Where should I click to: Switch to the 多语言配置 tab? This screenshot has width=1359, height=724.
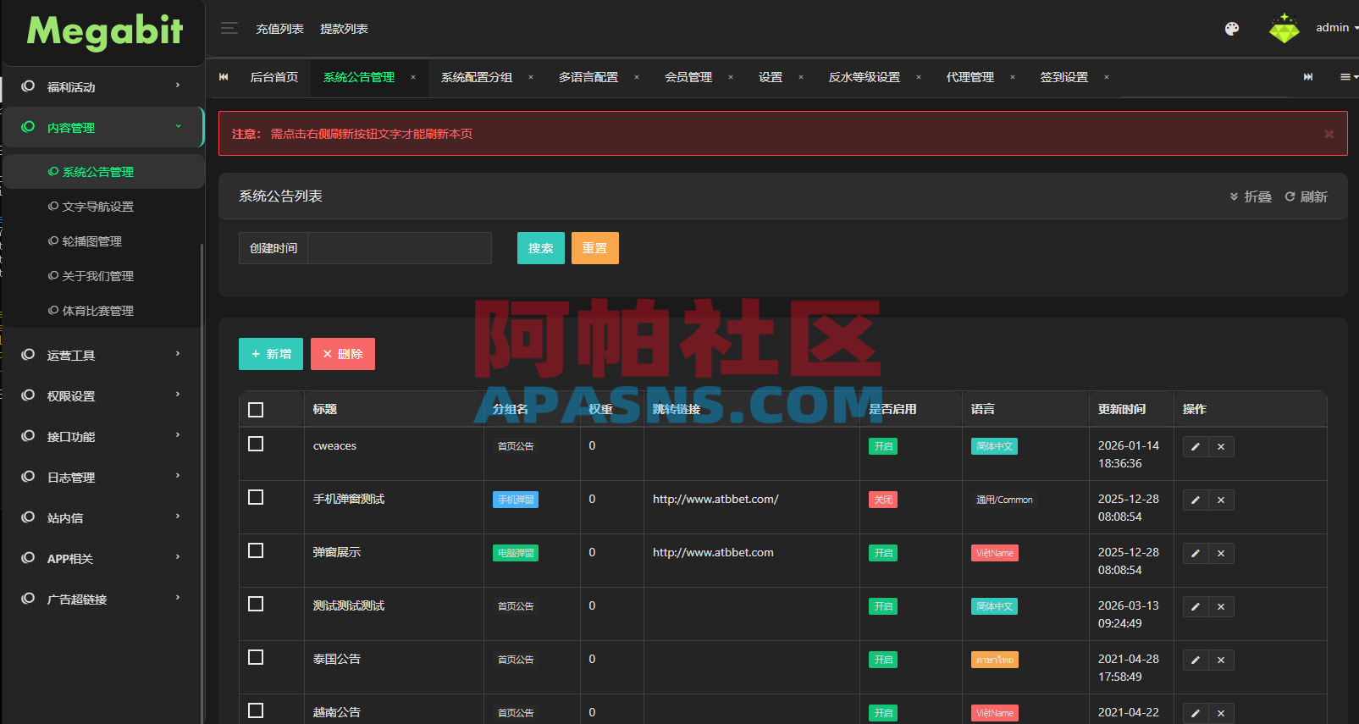point(588,77)
